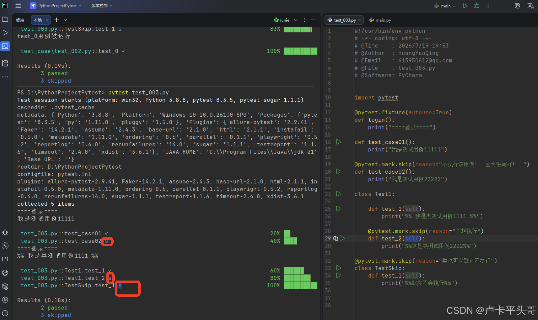Switch to the main.py editor tab
This screenshot has height=320, width=538.
[380, 20]
